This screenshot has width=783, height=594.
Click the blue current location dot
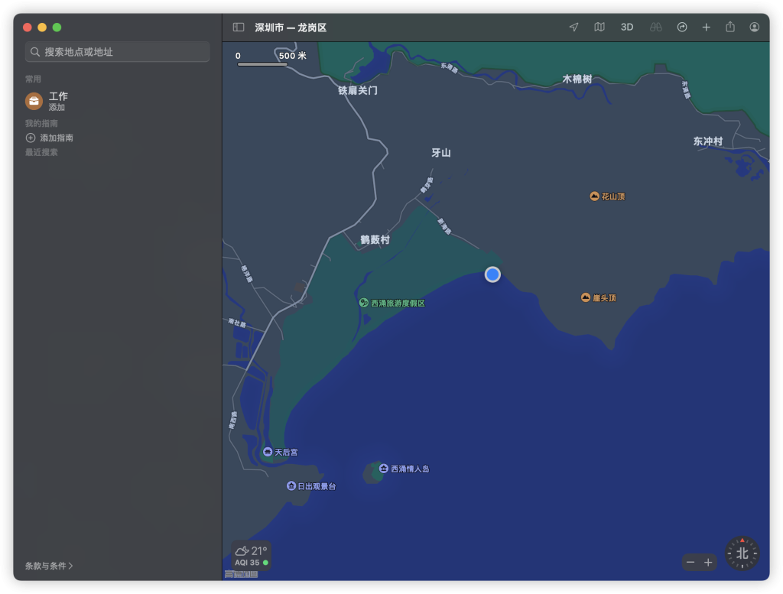tap(492, 274)
